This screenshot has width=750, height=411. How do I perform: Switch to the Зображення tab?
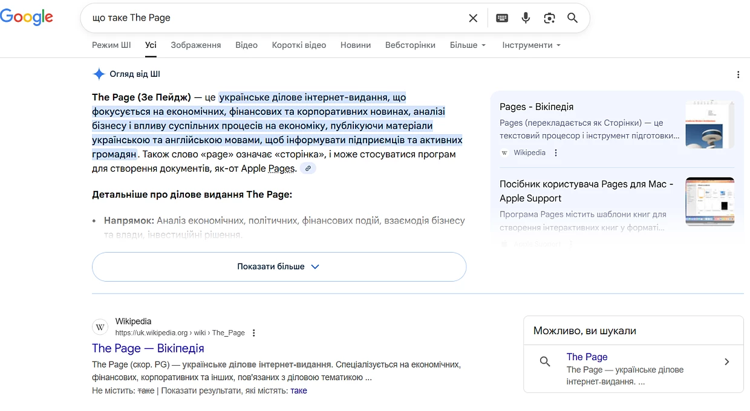pos(196,45)
